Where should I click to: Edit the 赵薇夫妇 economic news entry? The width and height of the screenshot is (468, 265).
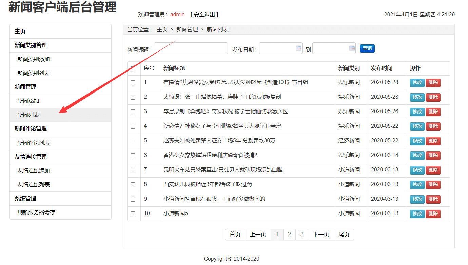pyautogui.click(x=417, y=141)
